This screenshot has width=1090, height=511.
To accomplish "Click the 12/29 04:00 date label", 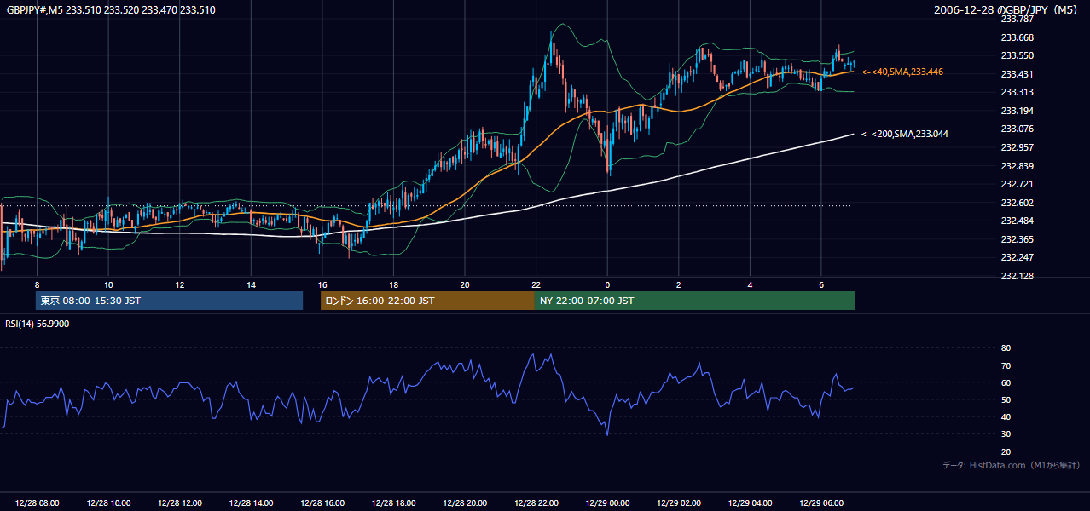I will [750, 503].
